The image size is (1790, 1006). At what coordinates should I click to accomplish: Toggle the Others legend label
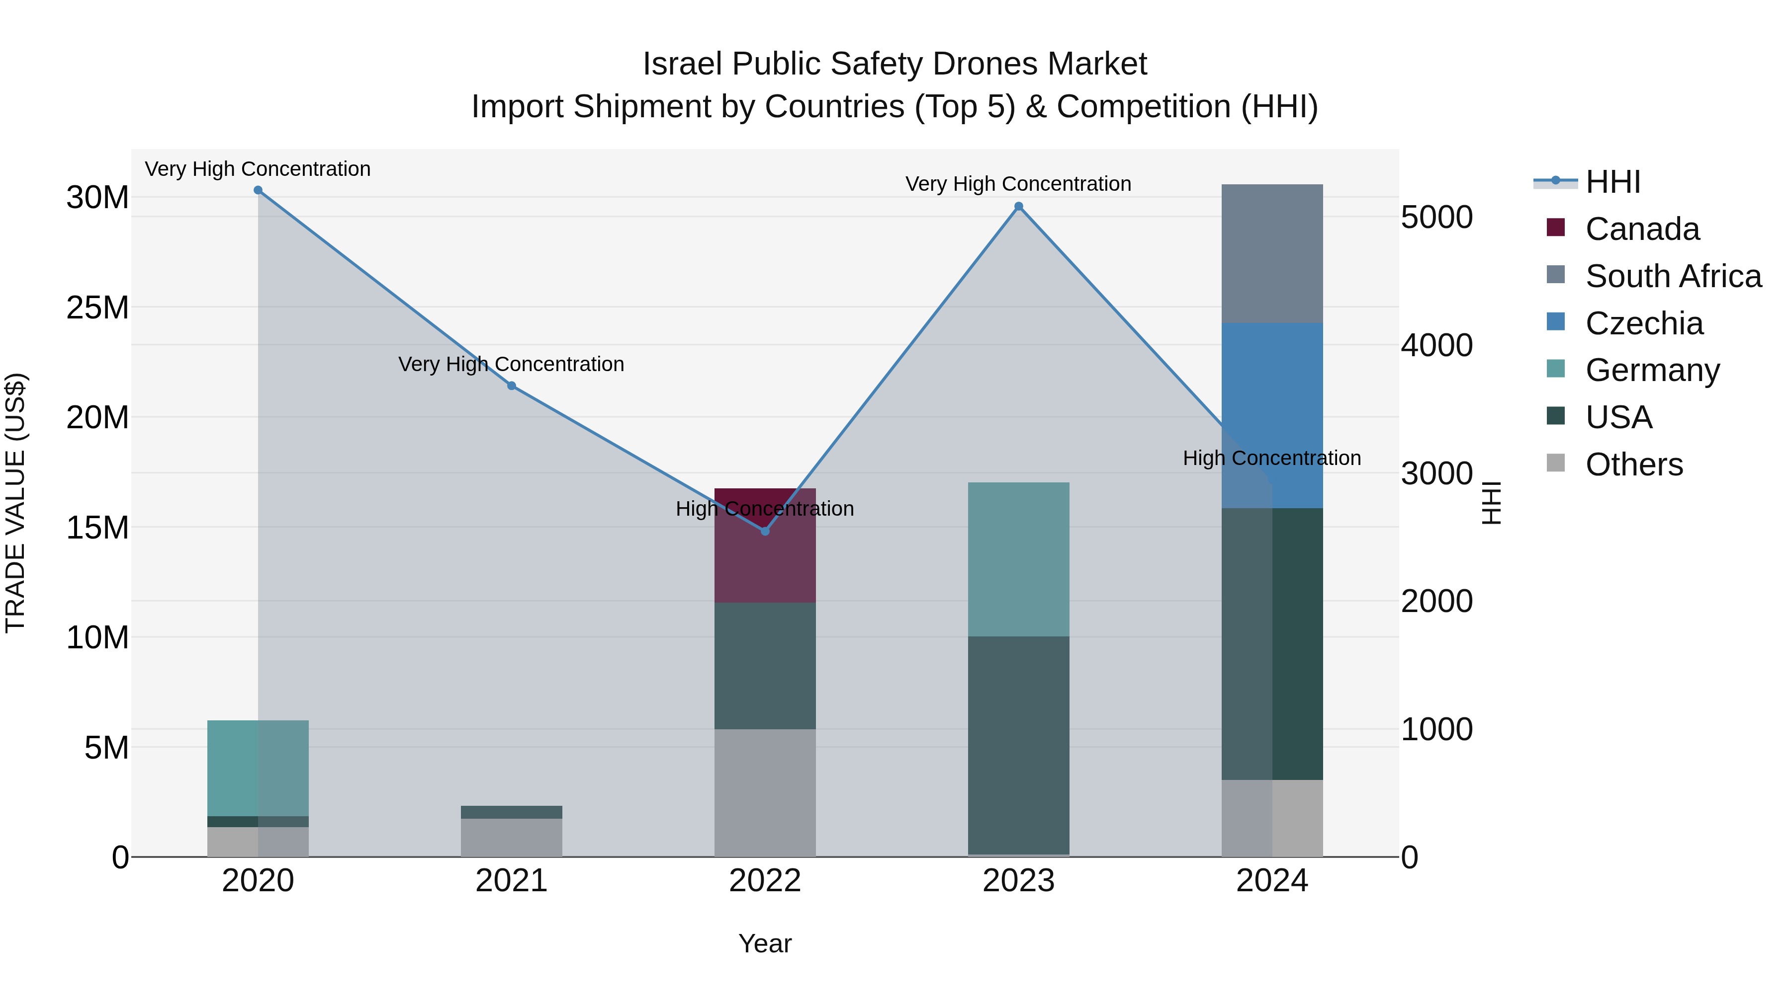tap(1634, 464)
